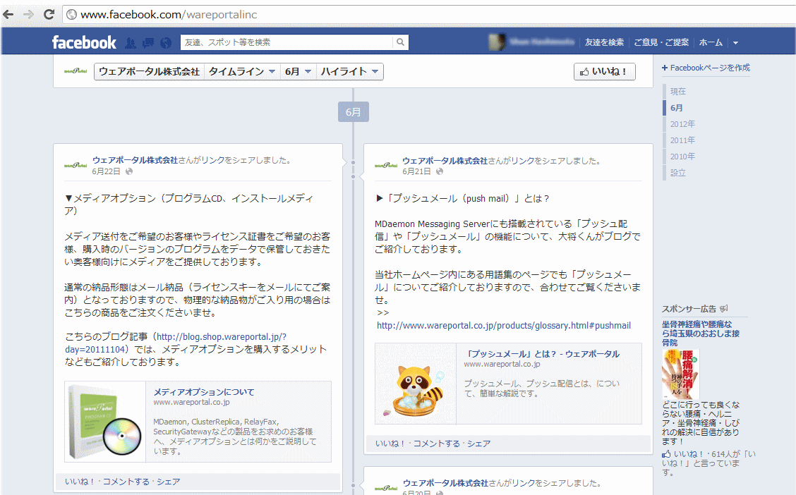Screen dimensions: 796x495
Task: Open 「プッシュメール」とは? link title
Action: coord(542,354)
